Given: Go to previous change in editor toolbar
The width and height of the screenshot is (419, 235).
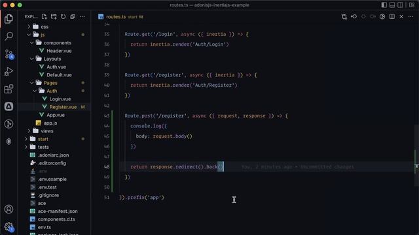Looking at the screenshot, I should (354, 17).
